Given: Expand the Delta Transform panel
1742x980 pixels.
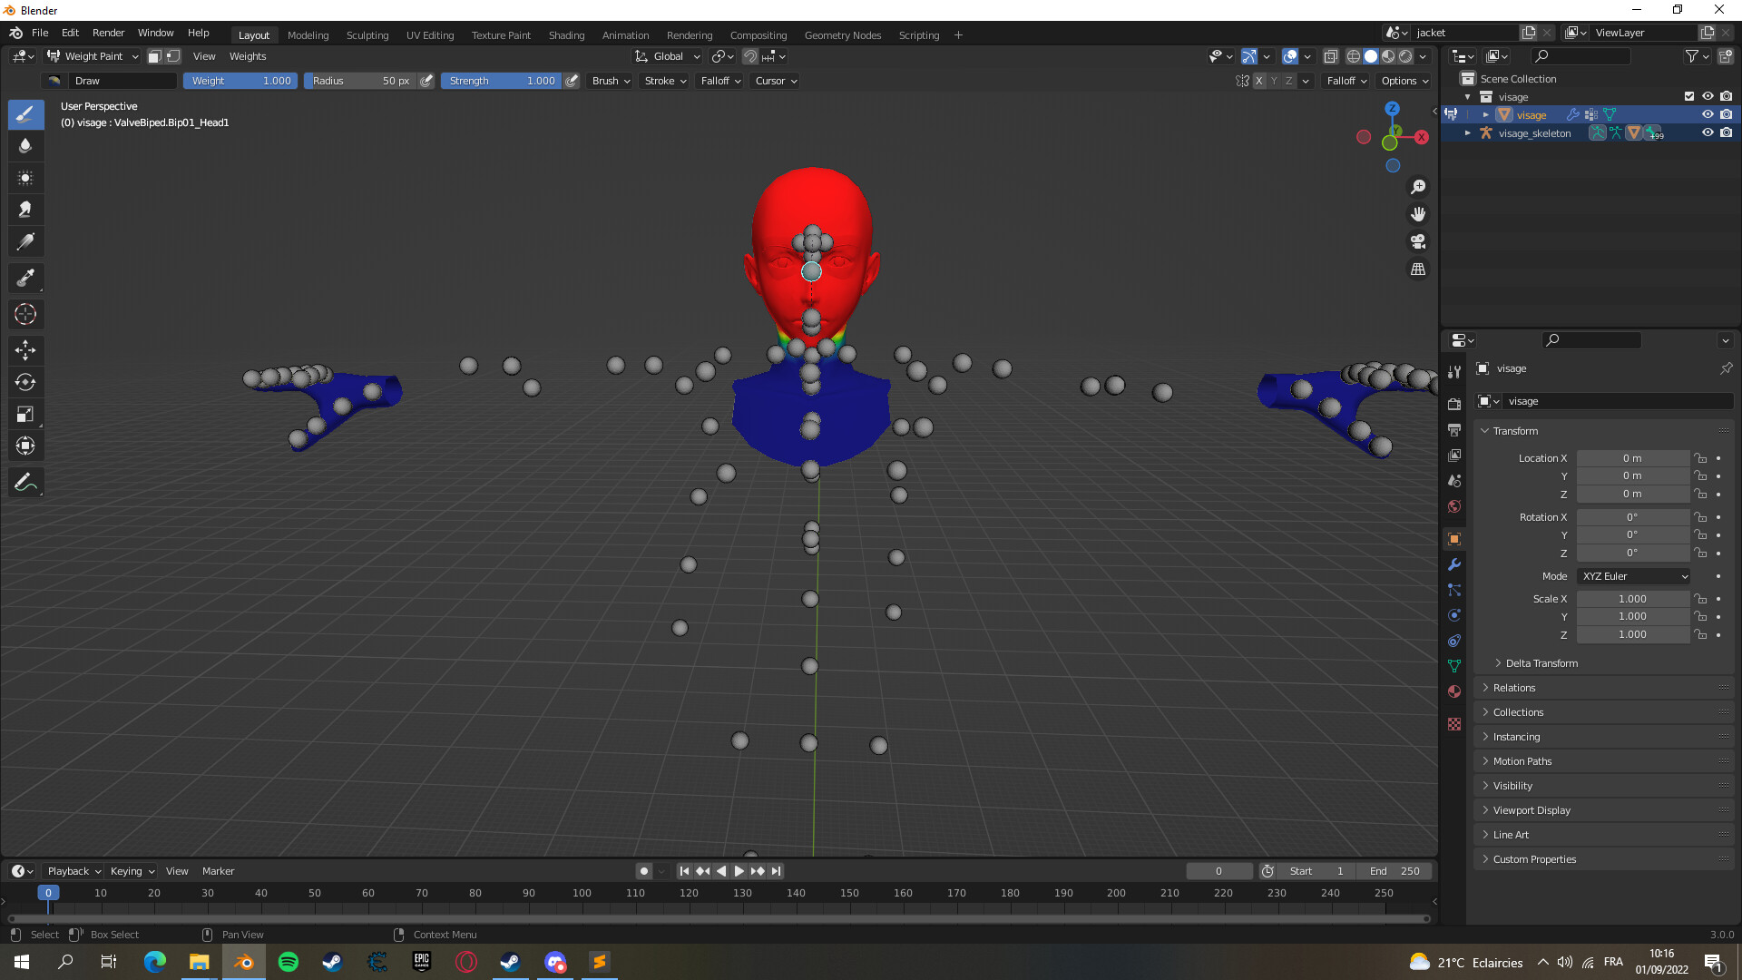Looking at the screenshot, I should click(1541, 663).
